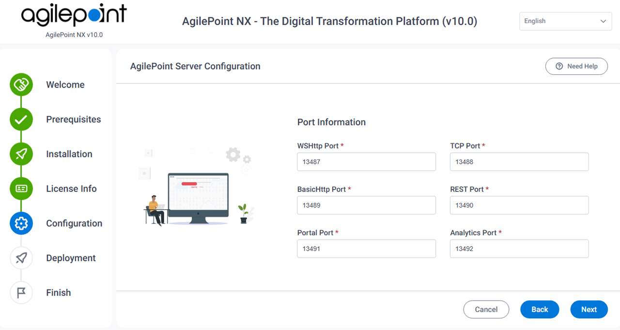Image resolution: width=620 pixels, height=330 pixels.
Task: Click the Finish flag step icon
Action: pos(21,293)
